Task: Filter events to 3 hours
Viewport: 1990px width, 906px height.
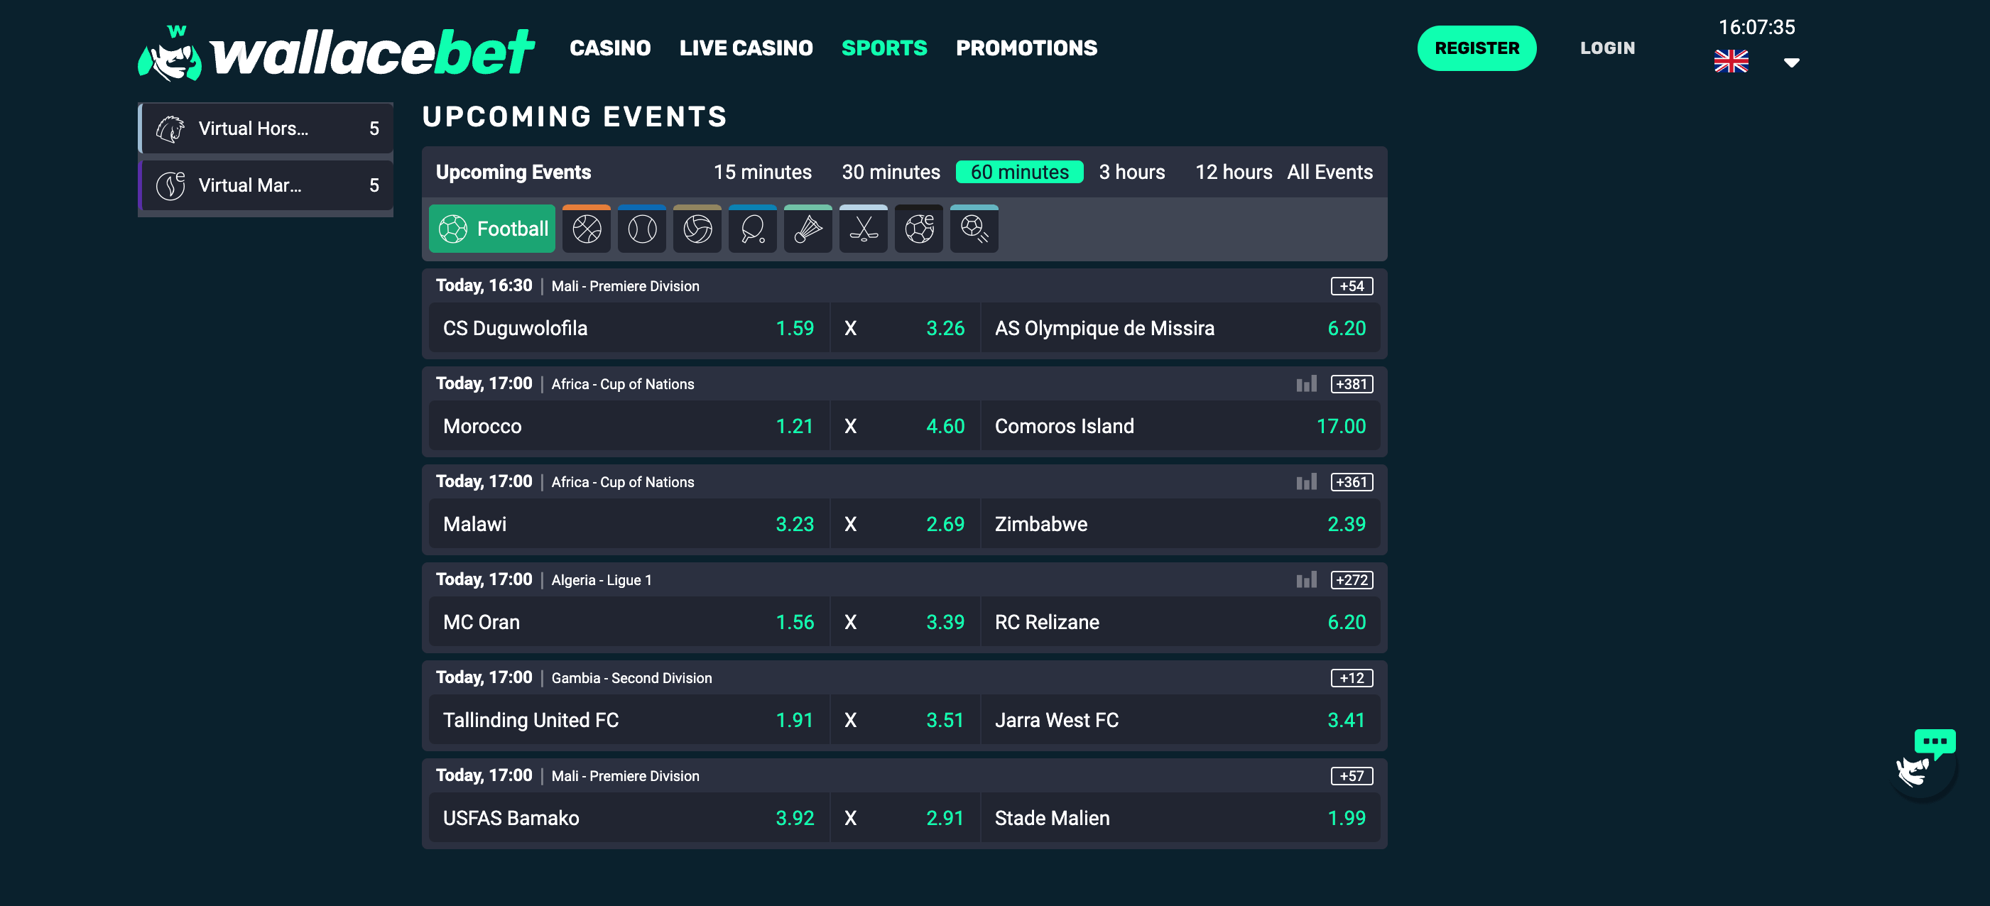Action: pos(1132,173)
